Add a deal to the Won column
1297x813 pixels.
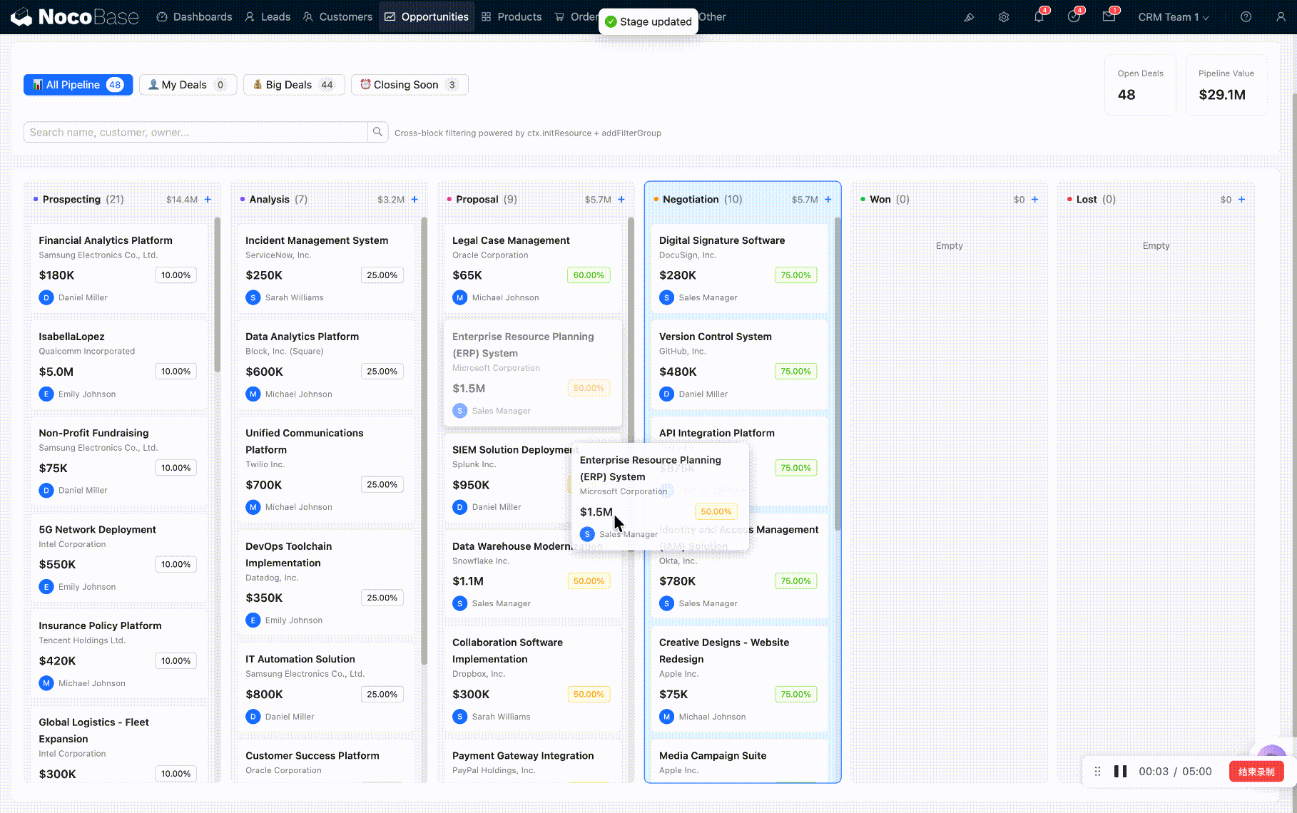coord(1034,200)
